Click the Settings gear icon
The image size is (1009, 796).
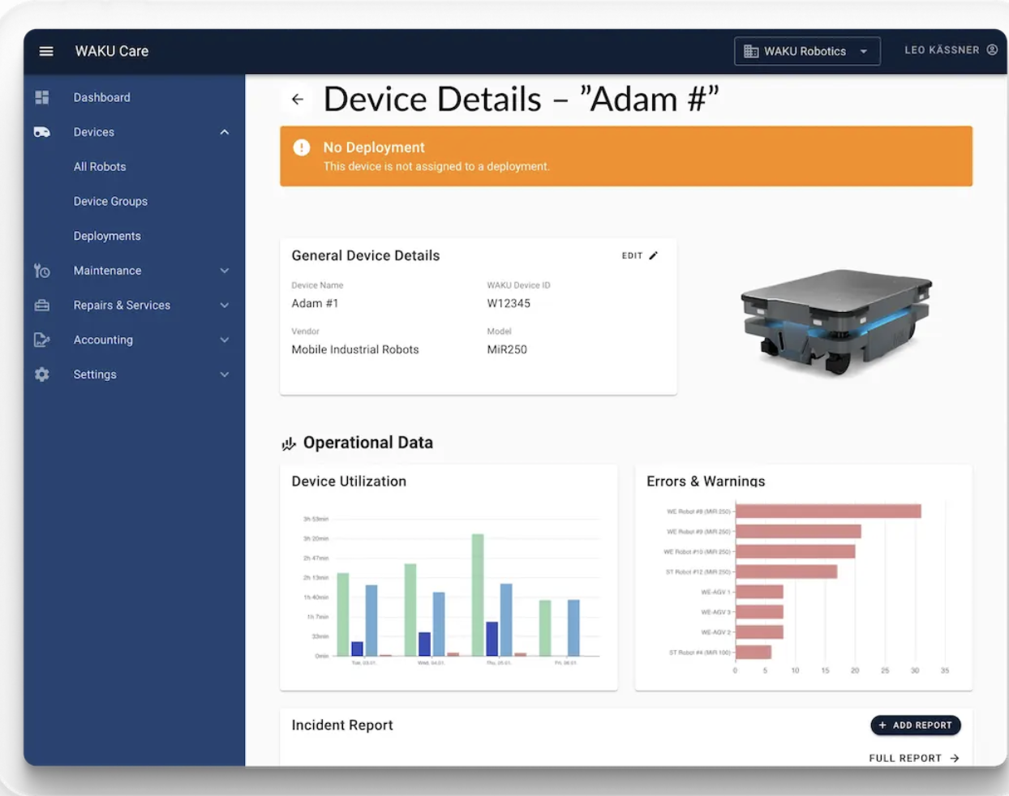coord(42,374)
